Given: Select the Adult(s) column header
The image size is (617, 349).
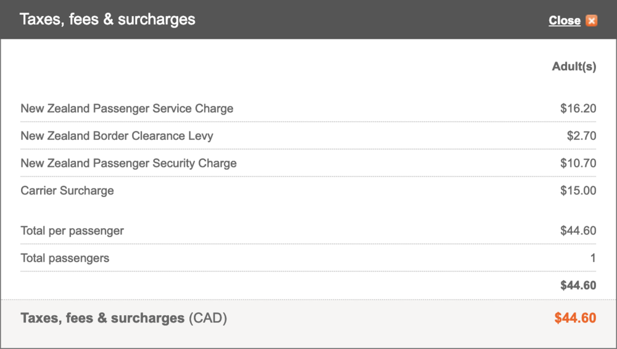Looking at the screenshot, I should tap(574, 66).
